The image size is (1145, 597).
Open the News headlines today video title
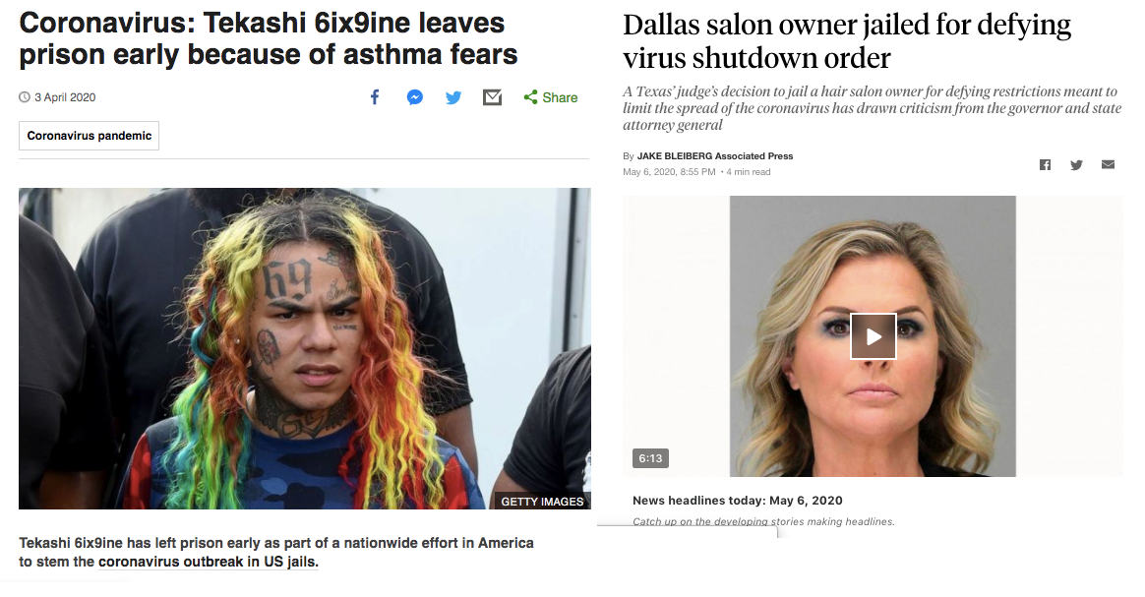[738, 500]
